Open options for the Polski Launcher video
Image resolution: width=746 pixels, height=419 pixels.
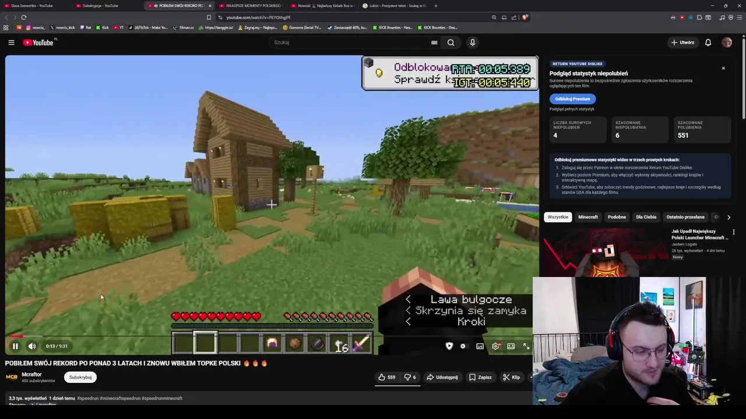(x=734, y=232)
